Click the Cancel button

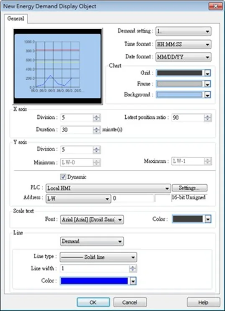pyautogui.click(x=130, y=302)
